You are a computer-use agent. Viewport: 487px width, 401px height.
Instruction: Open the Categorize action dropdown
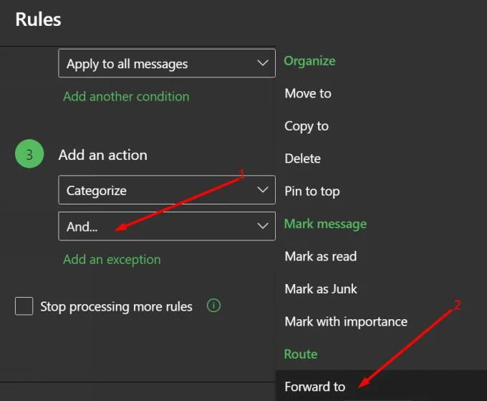tap(166, 190)
